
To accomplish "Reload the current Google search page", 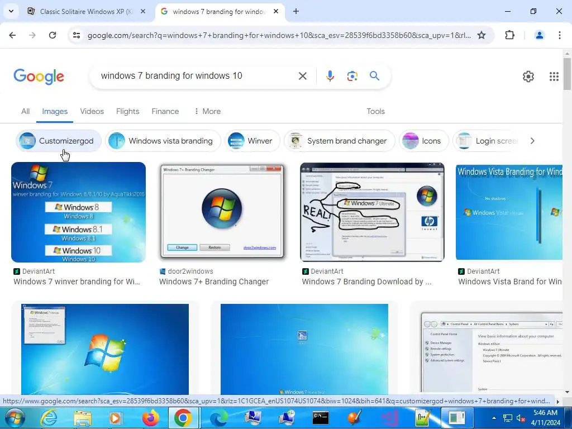I will point(53,35).
